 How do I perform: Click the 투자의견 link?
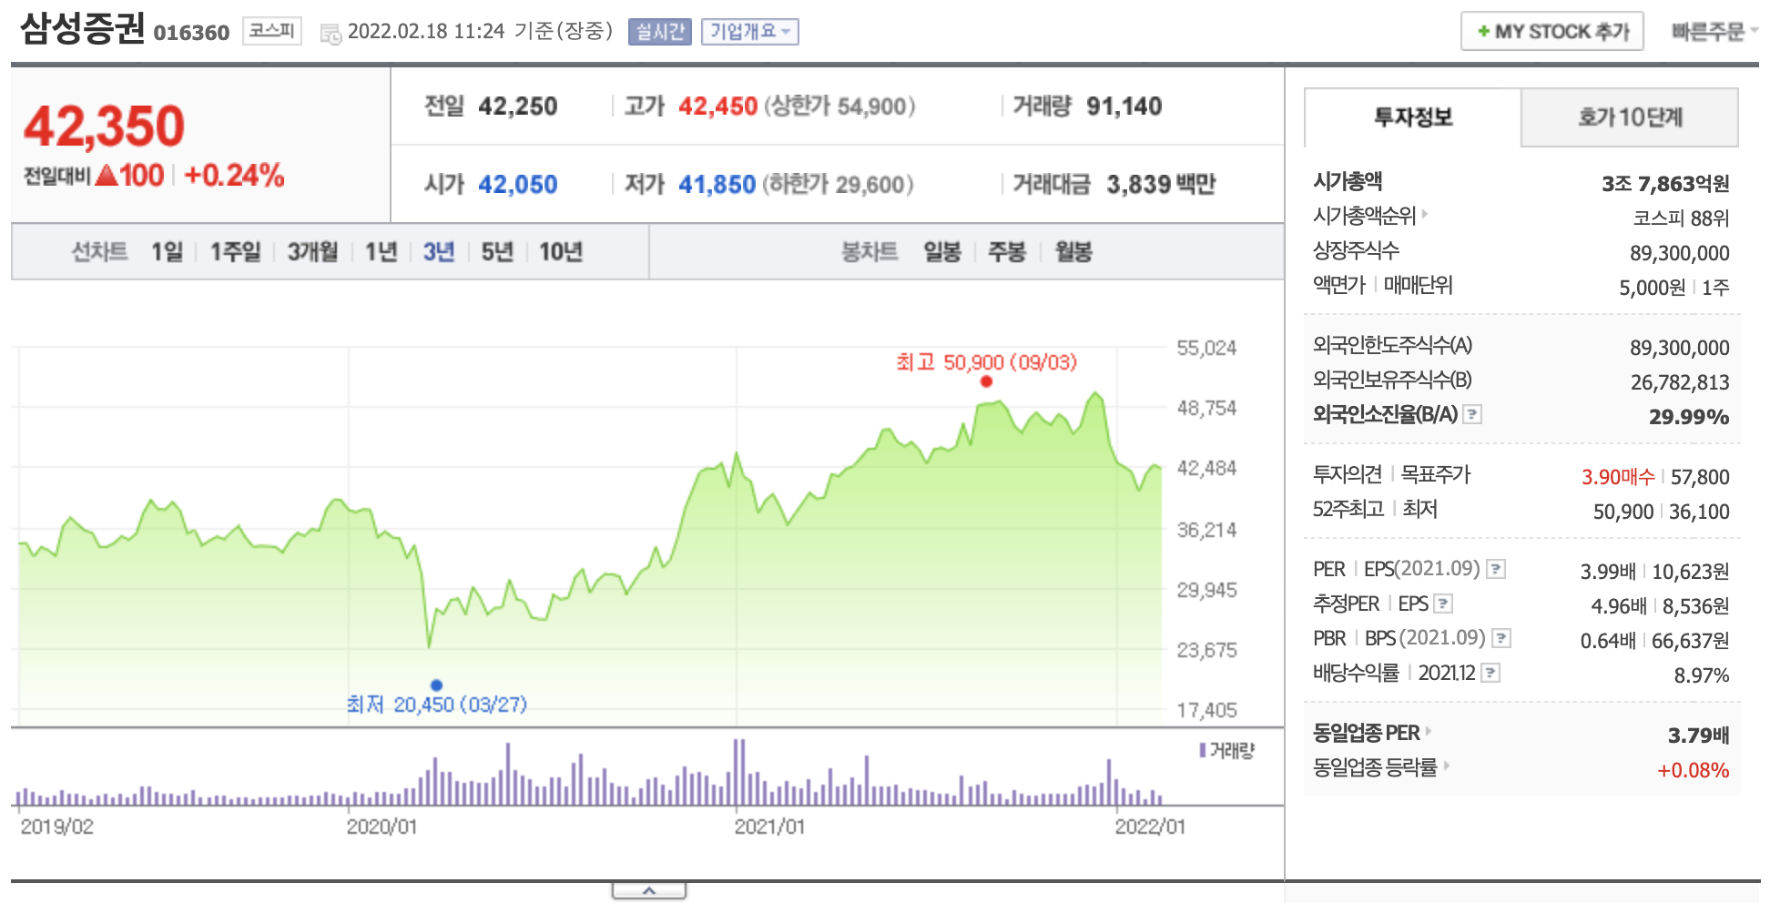pyautogui.click(x=1348, y=474)
